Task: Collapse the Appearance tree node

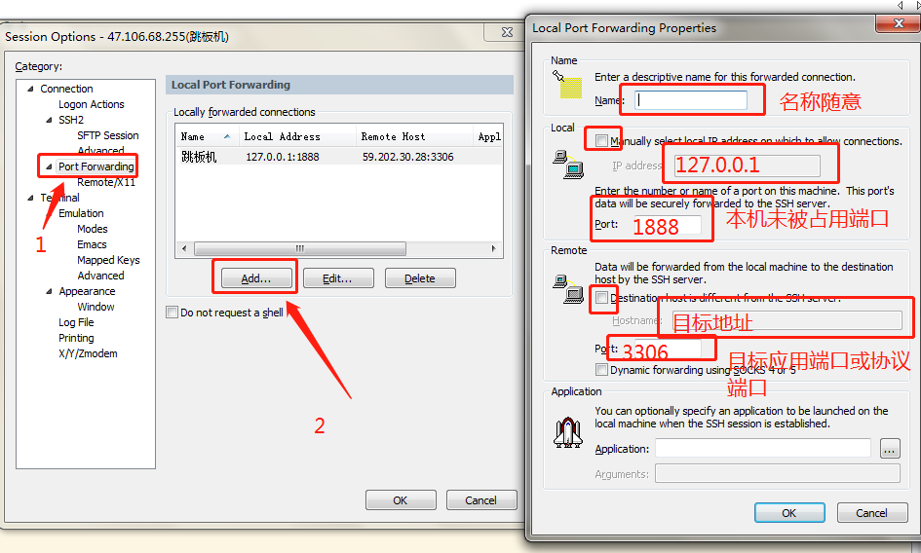Action: [49, 291]
